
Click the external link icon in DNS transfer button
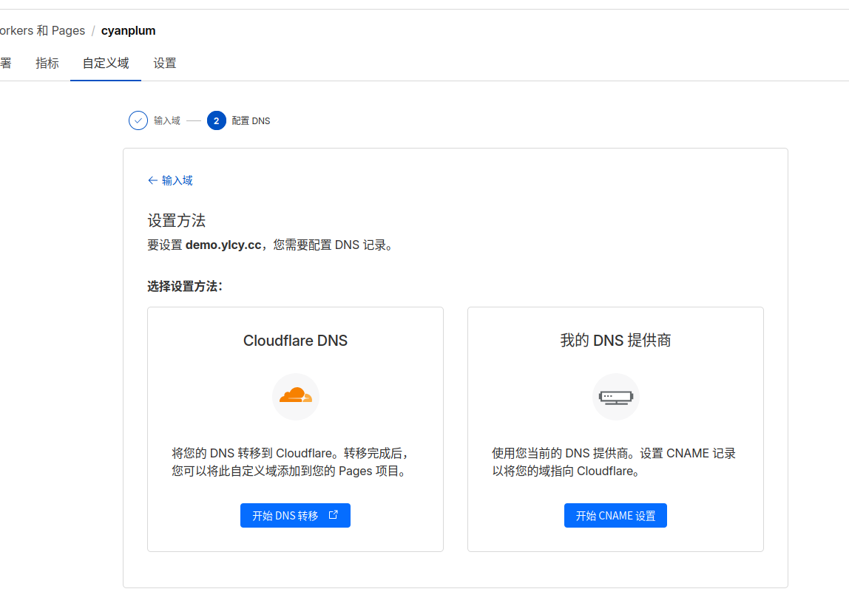tap(334, 515)
